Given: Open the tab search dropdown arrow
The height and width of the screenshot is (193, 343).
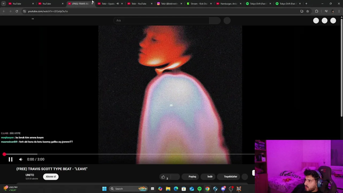Looking at the screenshot, I should [3, 4].
